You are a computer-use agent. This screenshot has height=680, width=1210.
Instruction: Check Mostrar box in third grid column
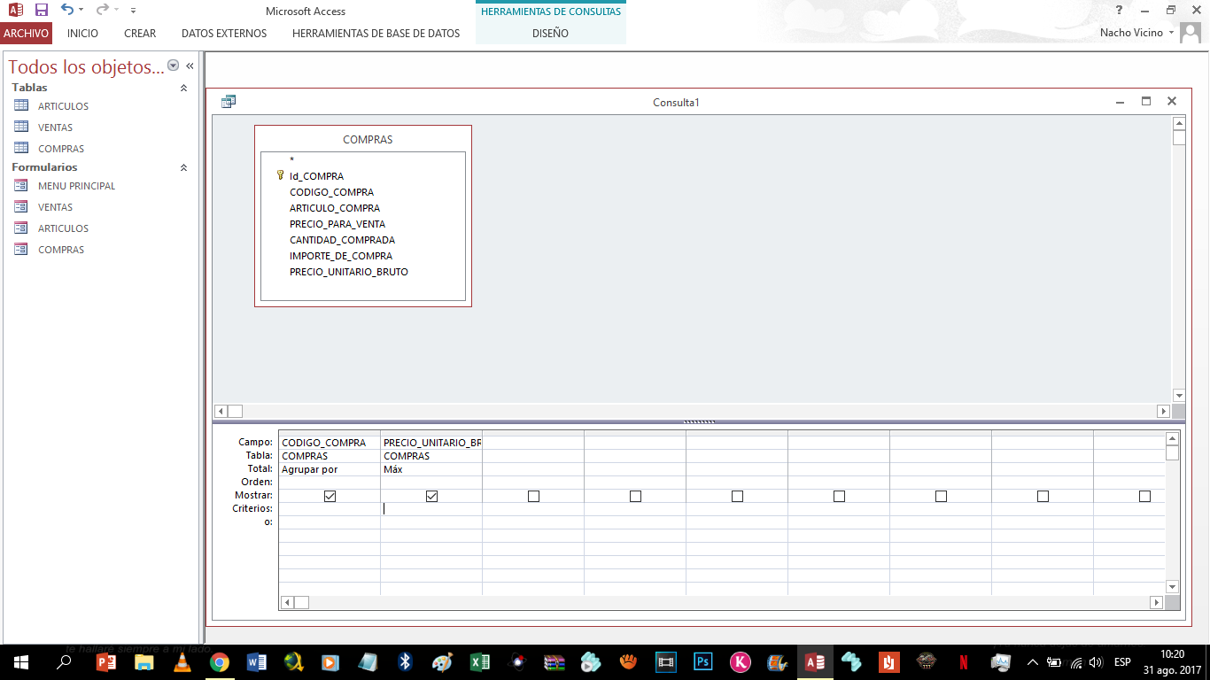click(x=533, y=496)
